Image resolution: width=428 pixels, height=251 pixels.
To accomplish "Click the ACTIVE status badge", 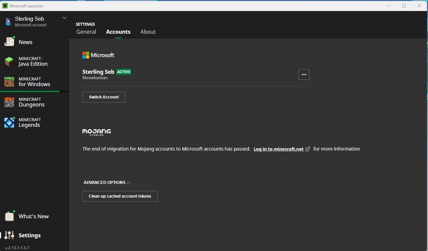I will click(x=124, y=72).
